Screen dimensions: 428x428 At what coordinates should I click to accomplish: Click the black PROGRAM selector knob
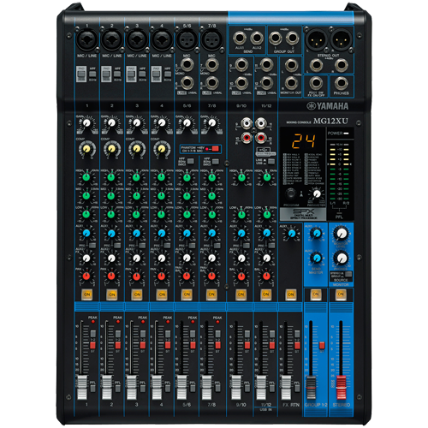[291, 194]
